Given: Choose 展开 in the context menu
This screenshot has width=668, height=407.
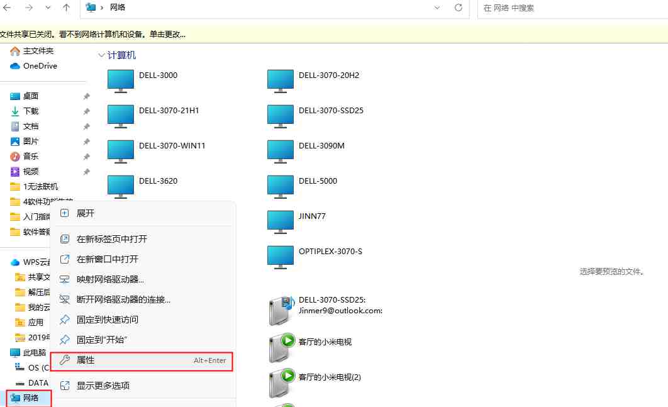Looking at the screenshot, I should point(143,213).
